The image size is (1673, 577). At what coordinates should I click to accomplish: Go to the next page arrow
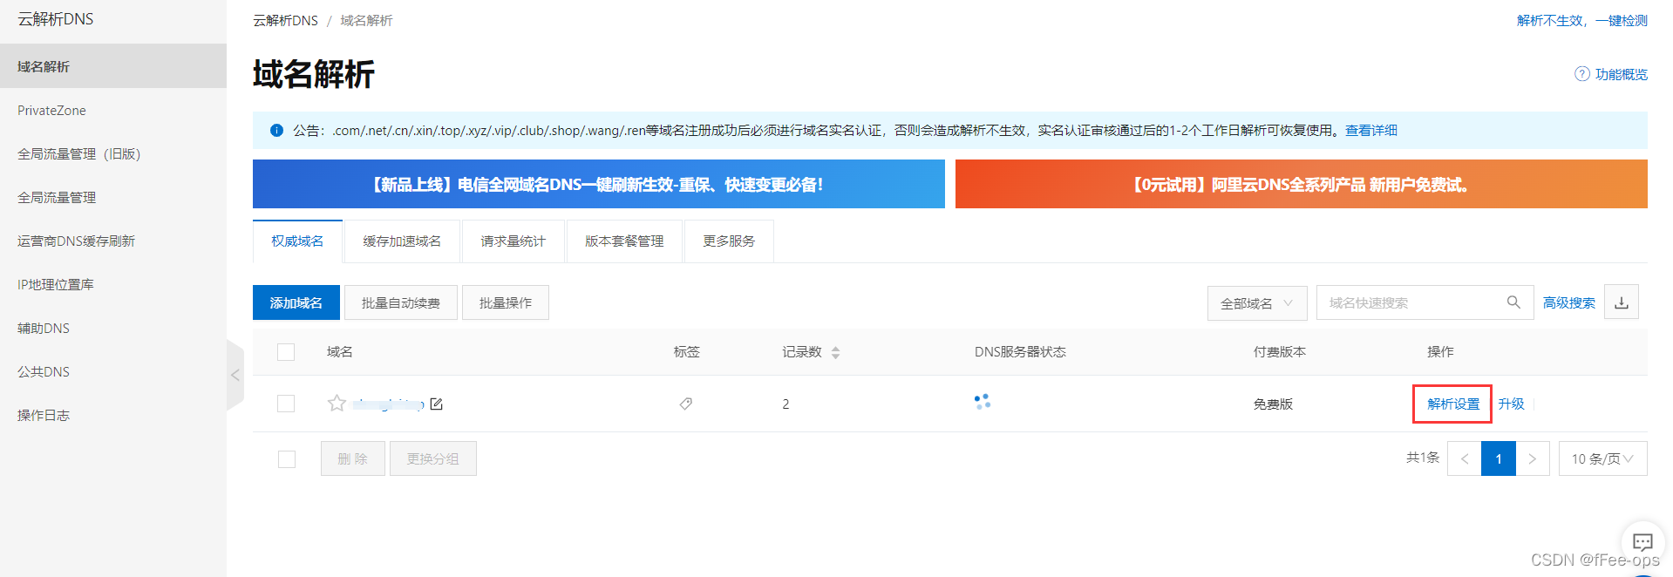[1533, 458]
